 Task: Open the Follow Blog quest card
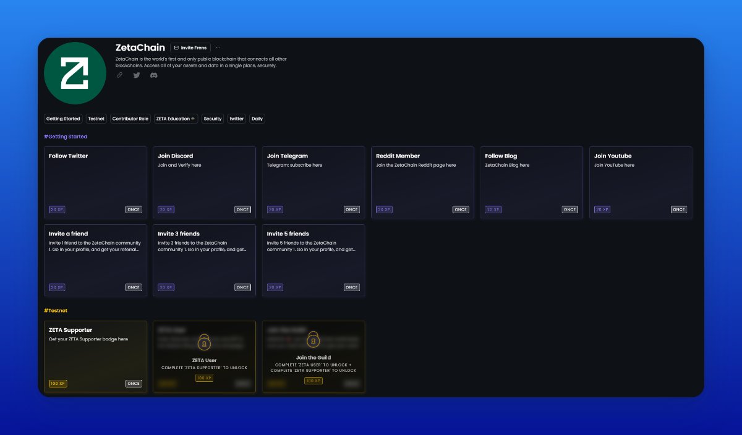532,182
